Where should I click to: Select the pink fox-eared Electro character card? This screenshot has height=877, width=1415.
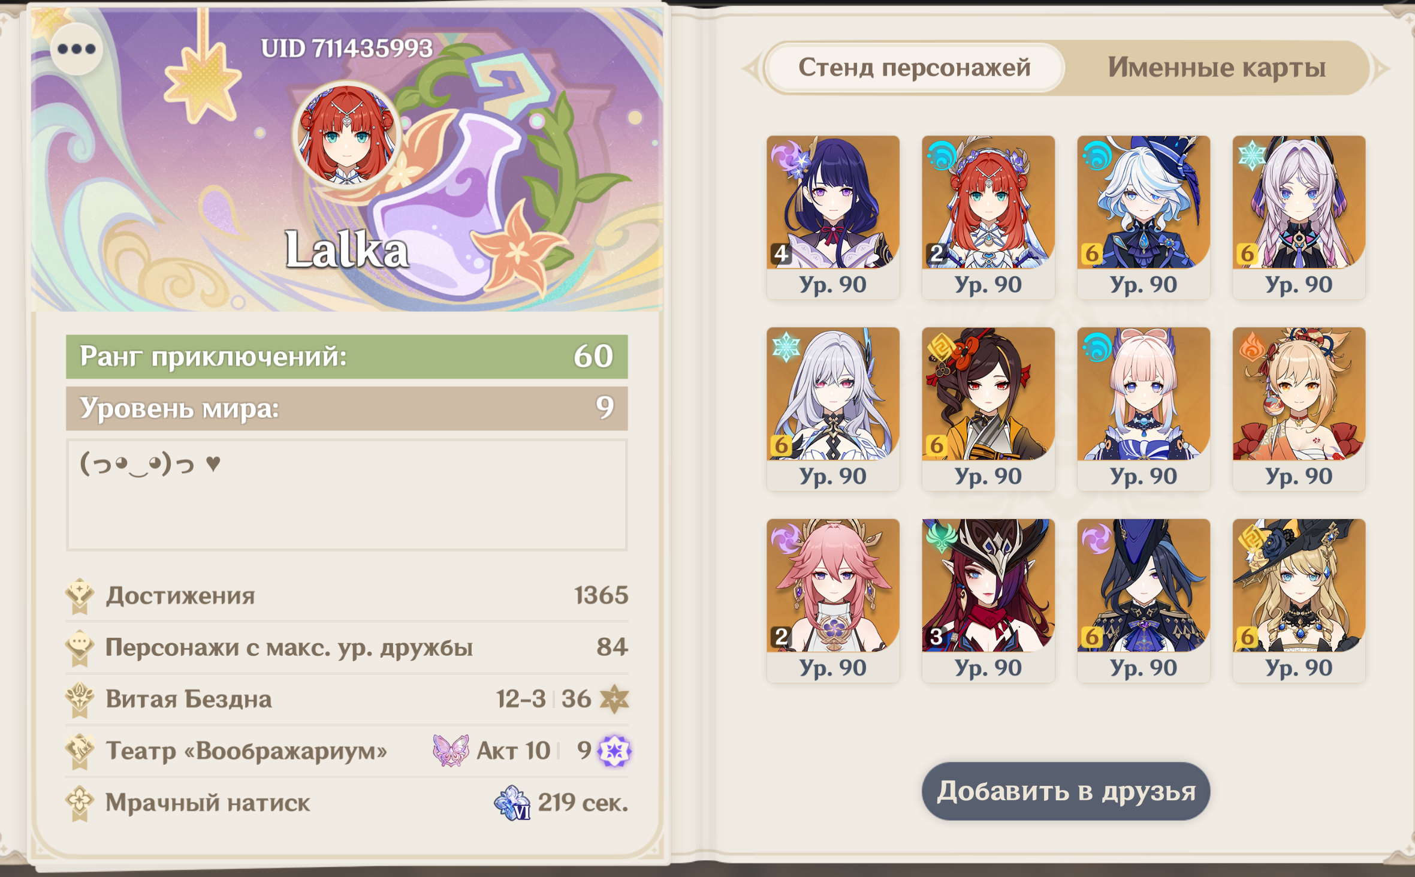click(833, 601)
